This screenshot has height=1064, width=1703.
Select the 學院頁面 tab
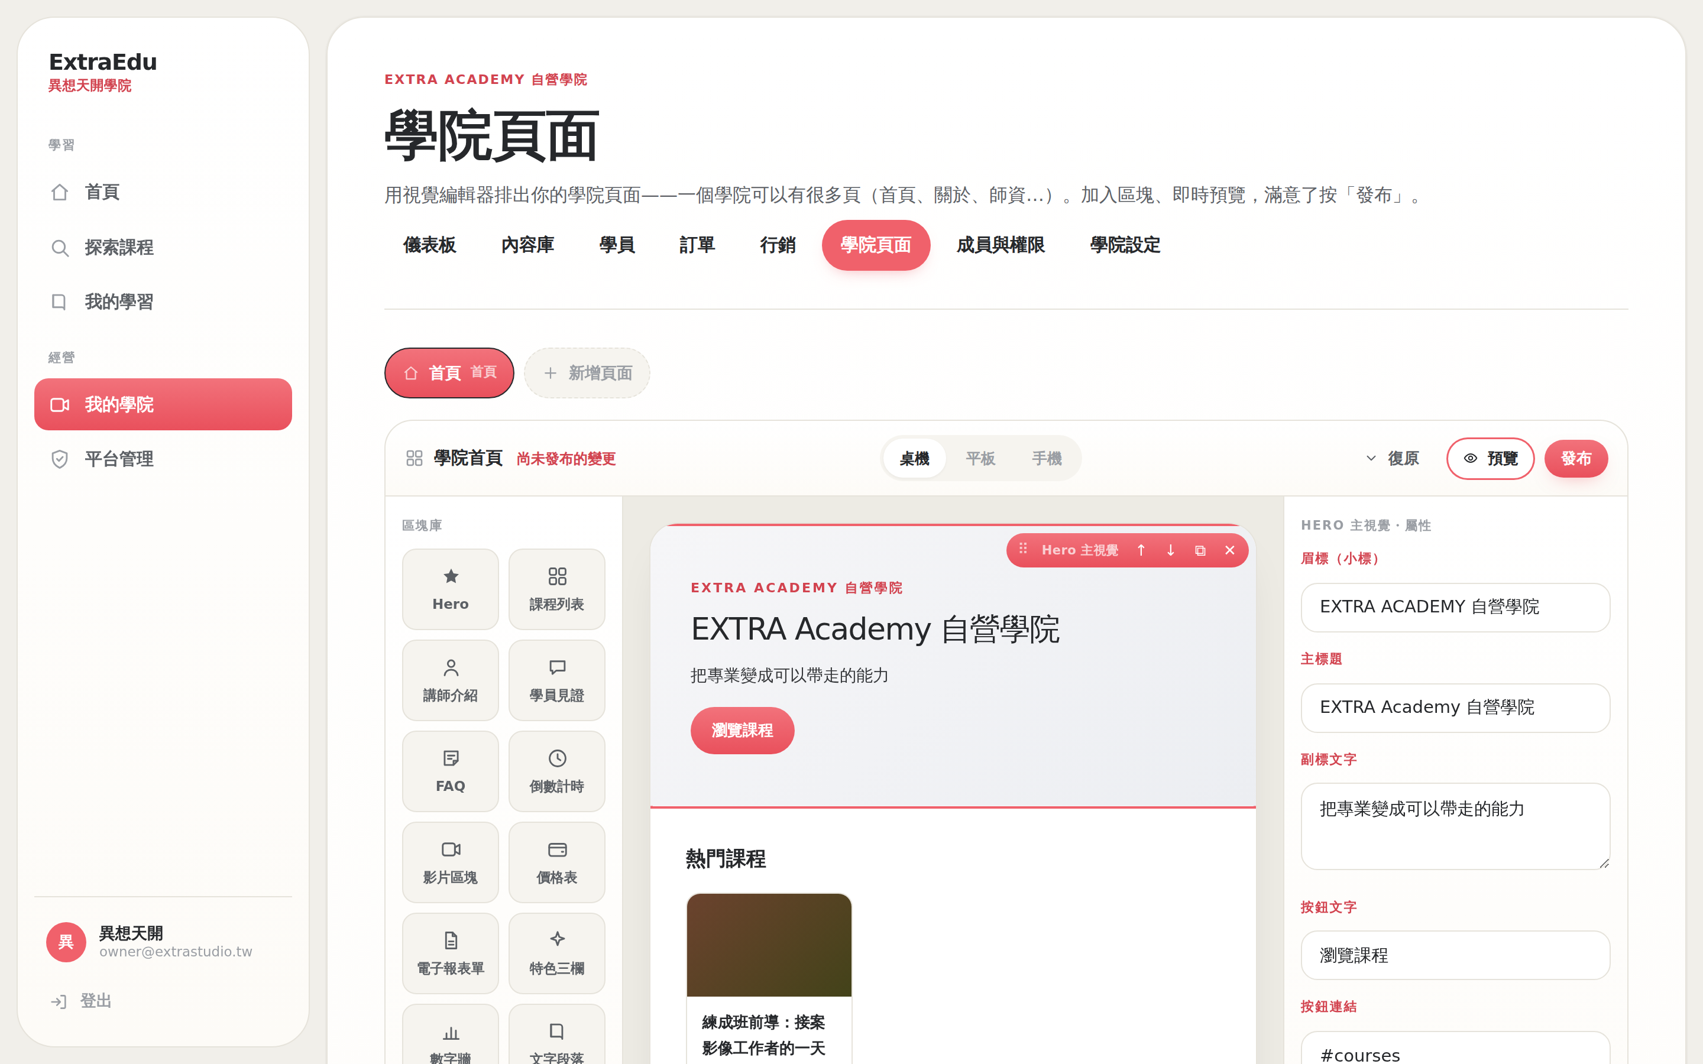(875, 245)
